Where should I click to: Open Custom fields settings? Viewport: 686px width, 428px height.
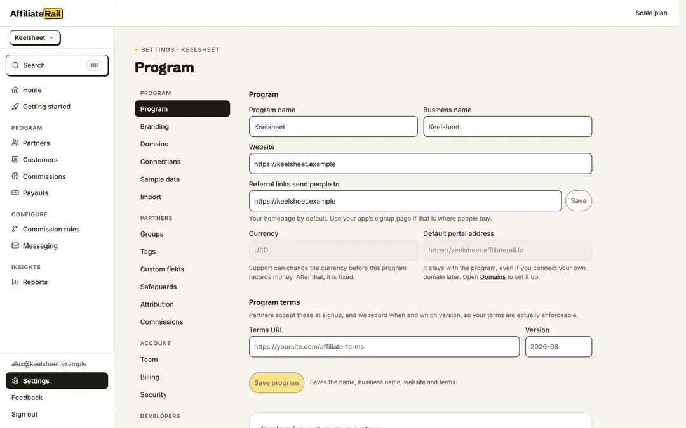(x=182, y=269)
